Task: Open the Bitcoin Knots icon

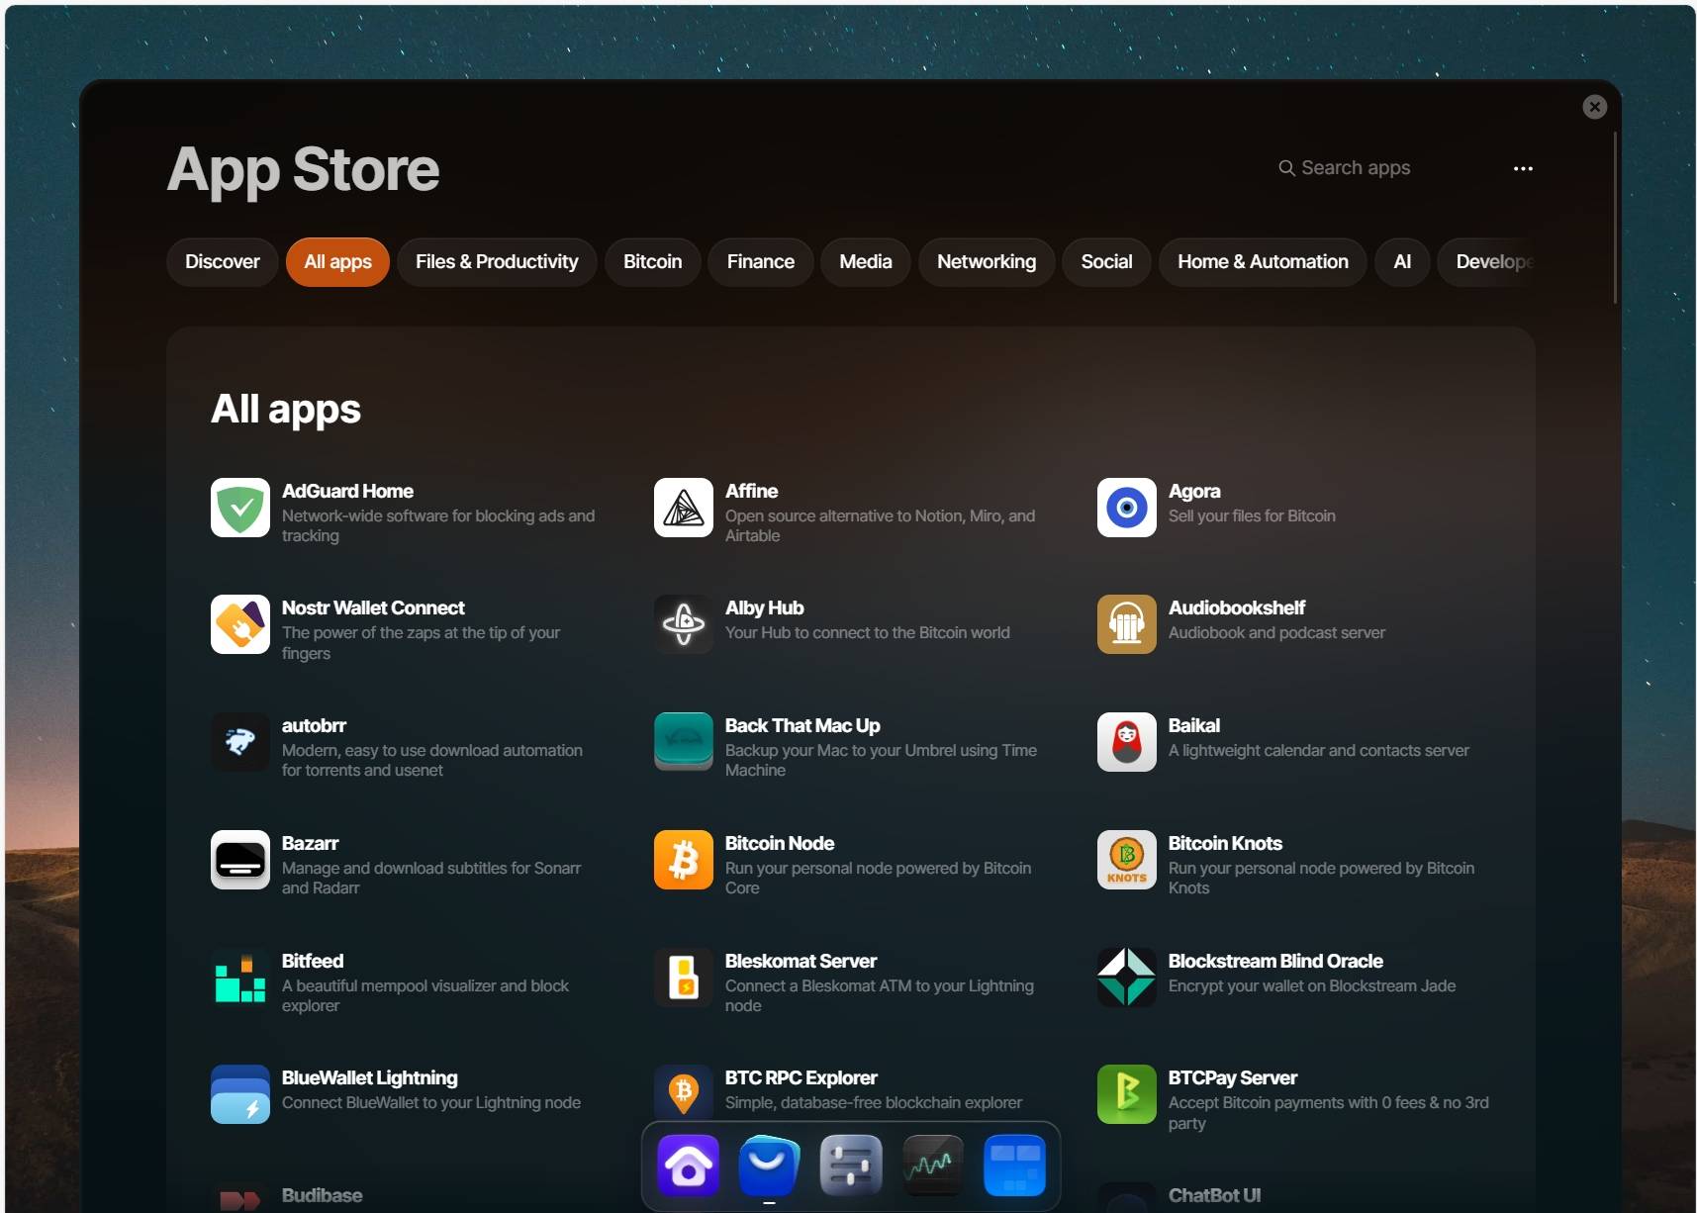Action: (1127, 860)
